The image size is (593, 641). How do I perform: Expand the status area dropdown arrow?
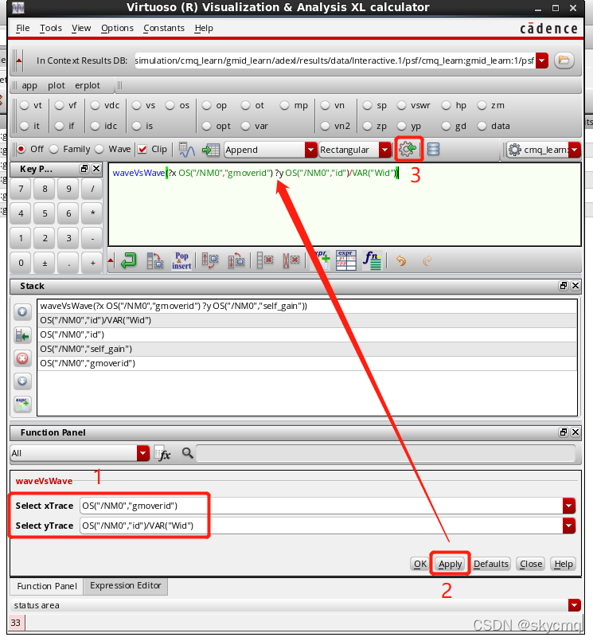(x=574, y=605)
